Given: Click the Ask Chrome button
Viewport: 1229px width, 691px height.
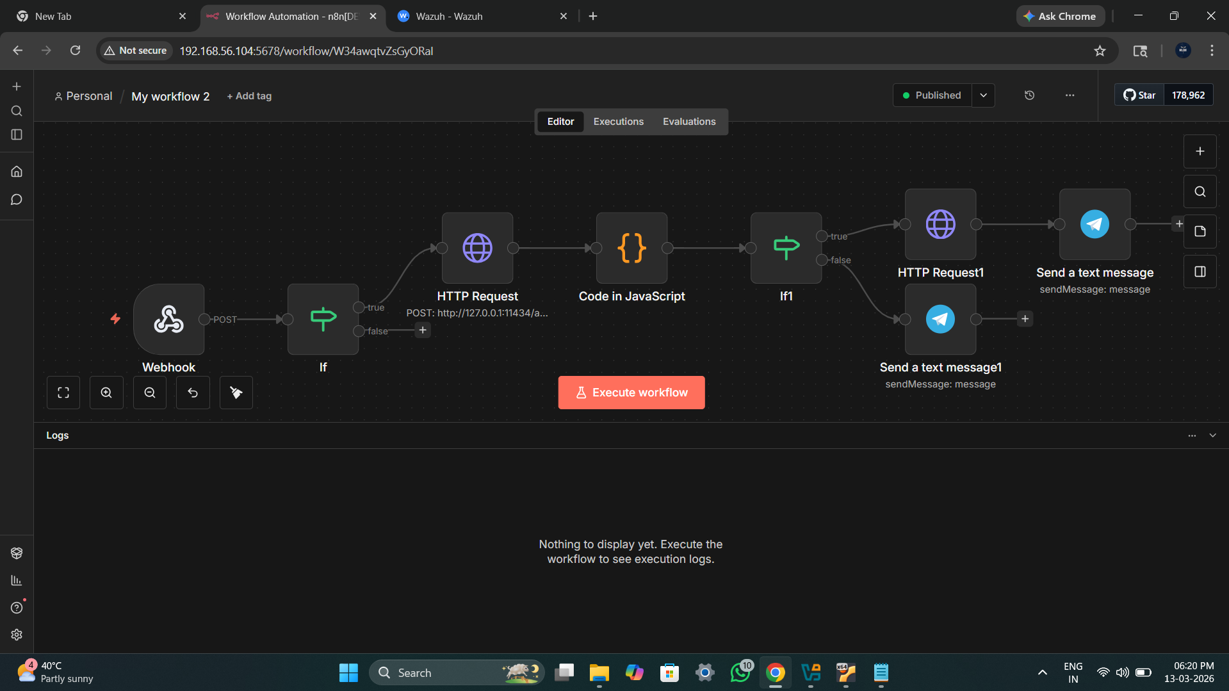Looking at the screenshot, I should point(1061,17).
